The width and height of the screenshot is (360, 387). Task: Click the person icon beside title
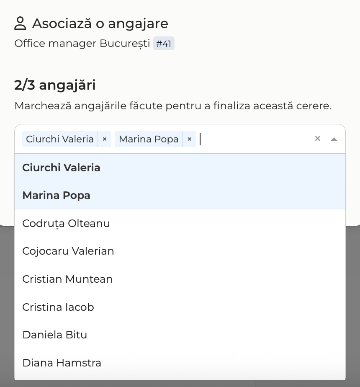click(20, 23)
